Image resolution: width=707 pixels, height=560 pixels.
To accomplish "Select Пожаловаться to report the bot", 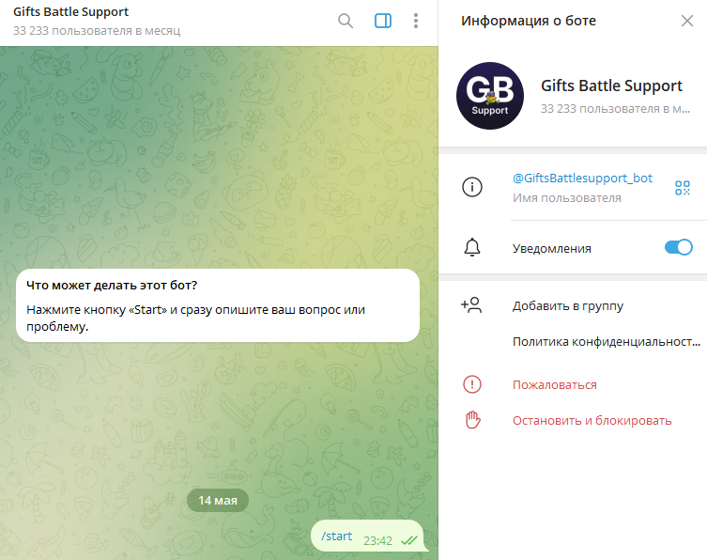I will pos(555,385).
